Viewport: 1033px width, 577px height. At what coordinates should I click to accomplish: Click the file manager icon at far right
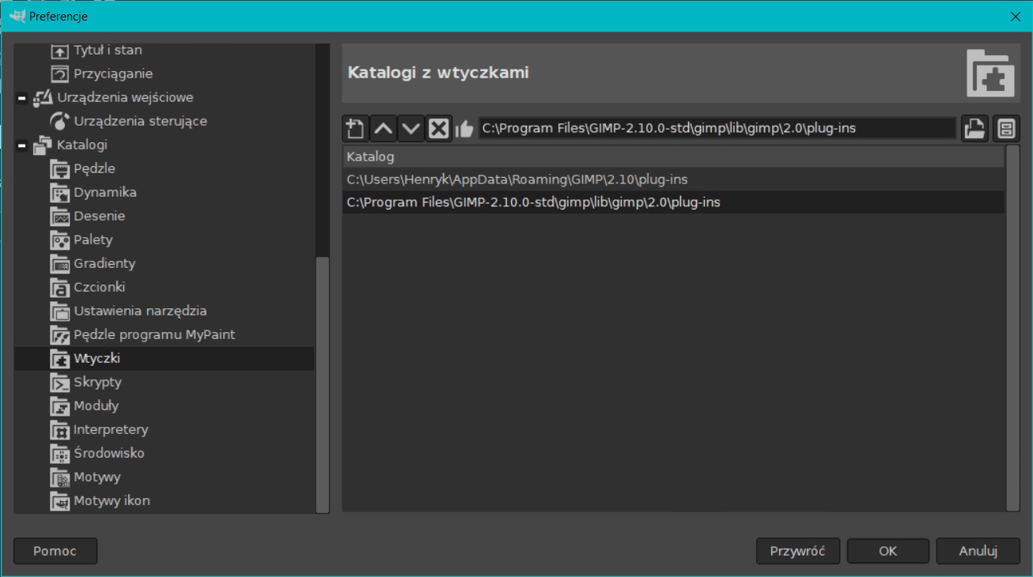pyautogui.click(x=1006, y=128)
